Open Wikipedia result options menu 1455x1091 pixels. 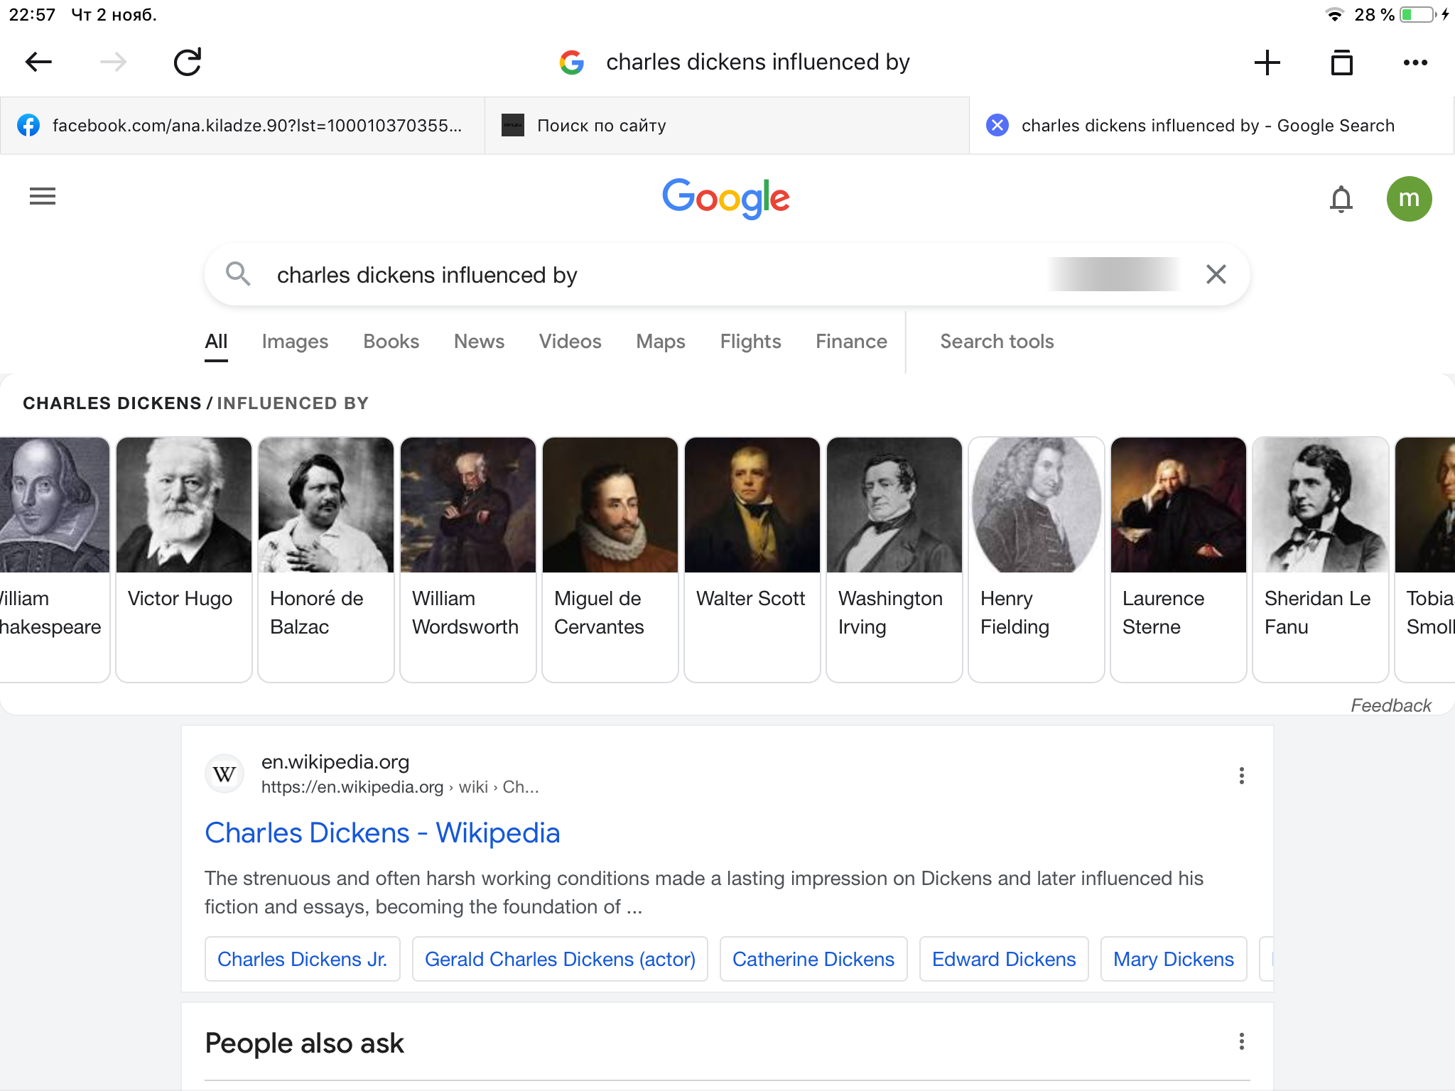1241,776
